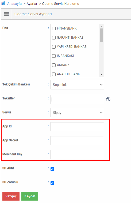Screen dimensions: 131x203
Task: Click the home icon in breadcrumb
Action: point(3,3)
